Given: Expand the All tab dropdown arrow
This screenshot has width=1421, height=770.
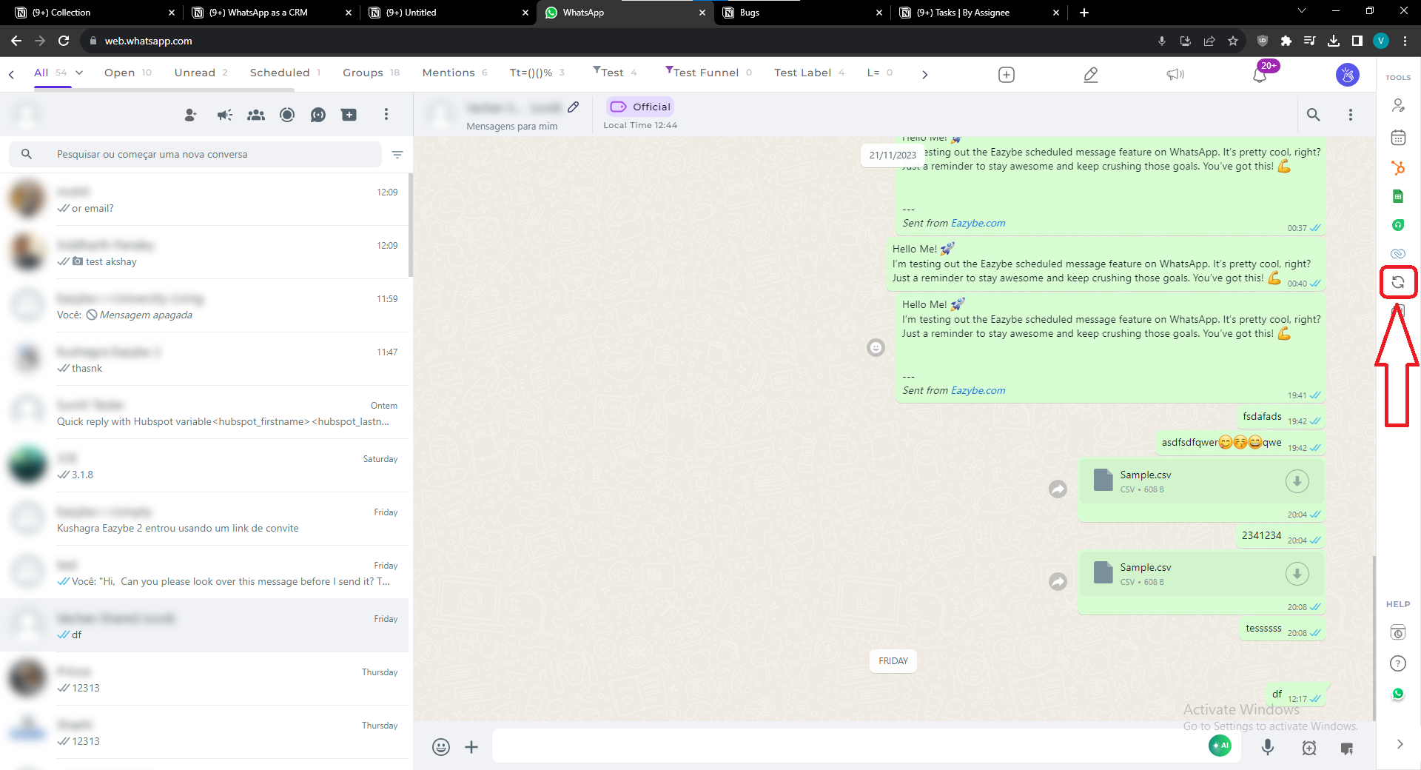Looking at the screenshot, I should pyautogui.click(x=79, y=73).
